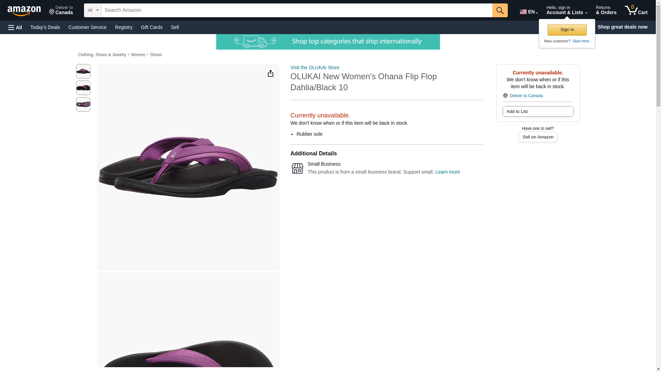Select the third sandal thumbnail
661x372 pixels.
point(83,104)
